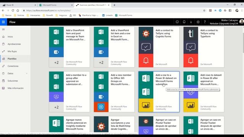Screen dimensions: 244x137
Task: Click Typeform icon on TxtSync Typeform card
Action: tap(191, 33)
